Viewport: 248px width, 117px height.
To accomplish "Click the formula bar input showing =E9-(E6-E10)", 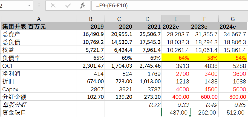I will 170,5.
